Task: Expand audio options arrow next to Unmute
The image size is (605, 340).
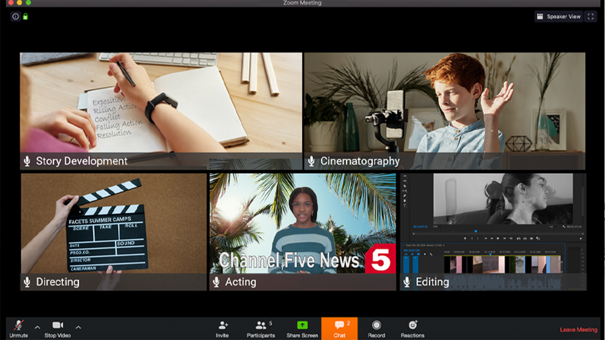Action: (37, 327)
